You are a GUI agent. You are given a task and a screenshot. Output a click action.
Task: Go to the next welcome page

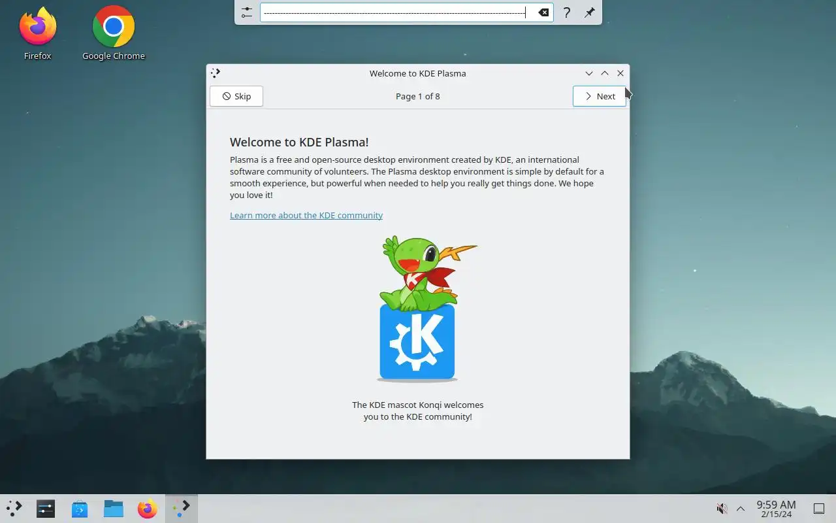(x=600, y=96)
